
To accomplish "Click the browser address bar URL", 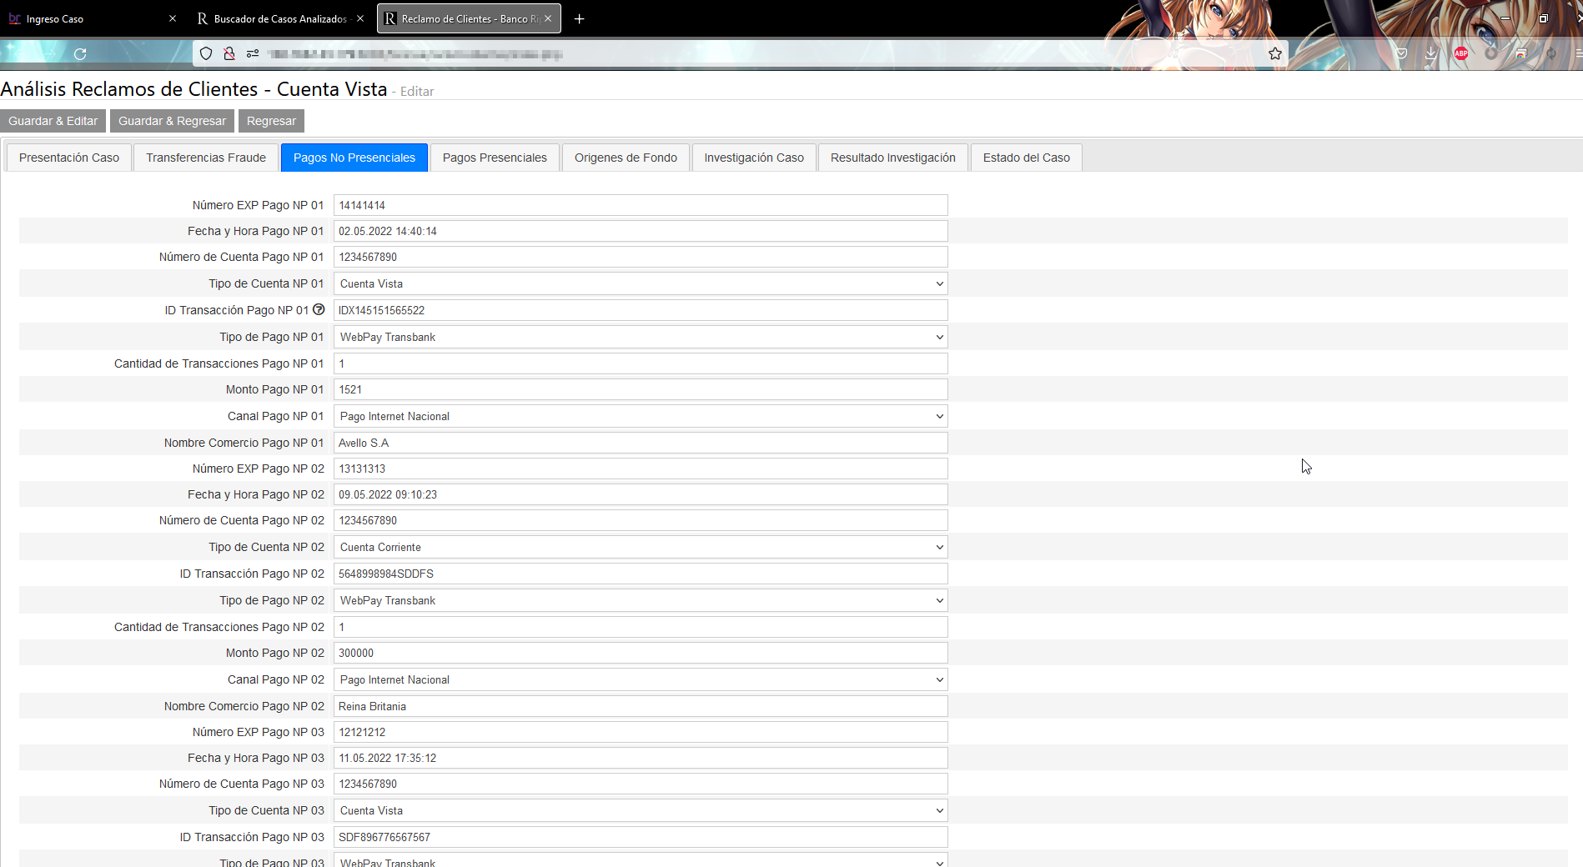I will coord(415,54).
